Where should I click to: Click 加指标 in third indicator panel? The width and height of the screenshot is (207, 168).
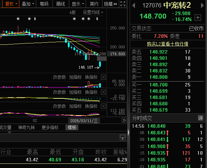[x=75, y=106]
